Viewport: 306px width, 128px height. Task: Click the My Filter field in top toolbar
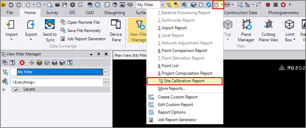tap(148, 5)
